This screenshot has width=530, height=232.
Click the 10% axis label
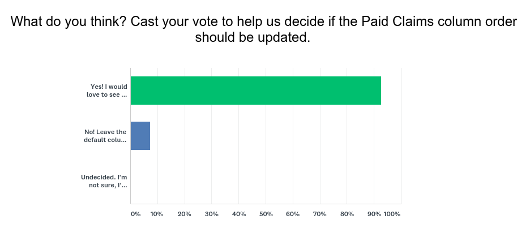(157, 214)
